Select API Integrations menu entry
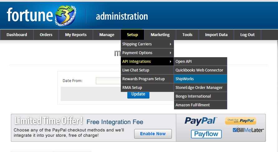Screen dimensions: 278x152 147,62
